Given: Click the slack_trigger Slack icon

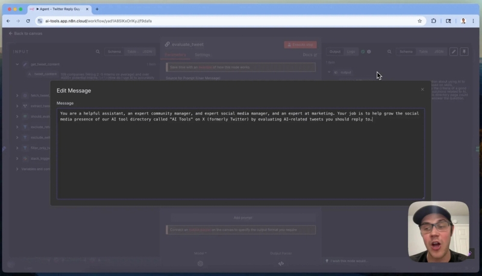Looking at the screenshot, I should (25, 158).
